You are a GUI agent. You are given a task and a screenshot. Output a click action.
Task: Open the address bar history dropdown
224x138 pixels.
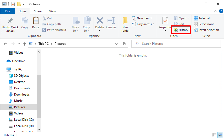click(117, 44)
